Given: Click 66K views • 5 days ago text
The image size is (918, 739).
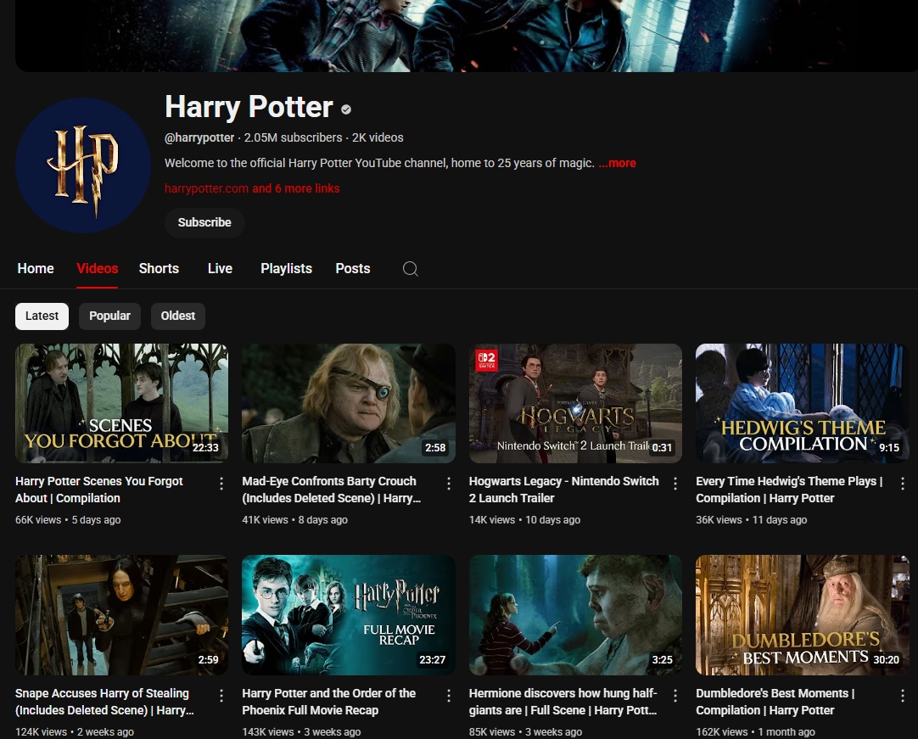Looking at the screenshot, I should click(x=68, y=519).
